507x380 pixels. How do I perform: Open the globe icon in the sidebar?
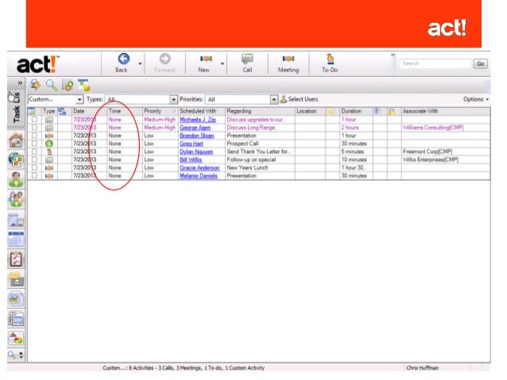[x=16, y=160]
